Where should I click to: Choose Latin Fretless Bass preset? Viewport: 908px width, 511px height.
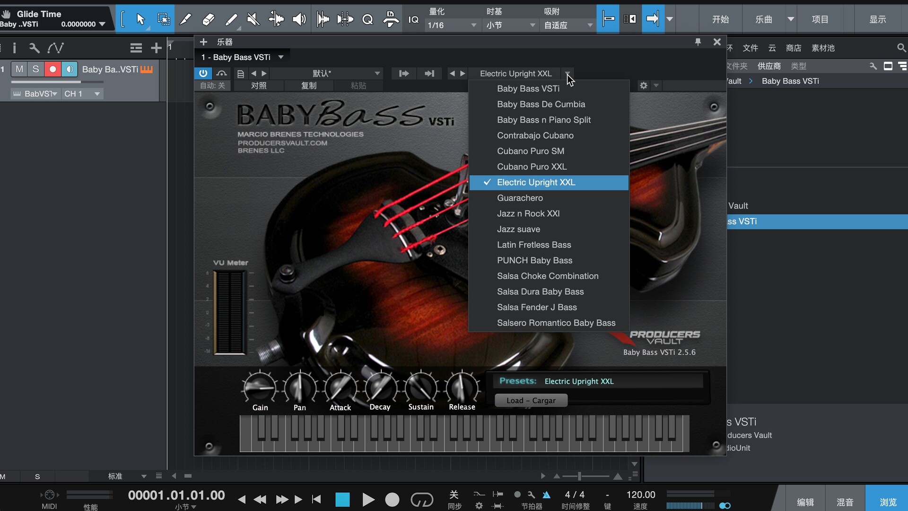[x=534, y=245]
